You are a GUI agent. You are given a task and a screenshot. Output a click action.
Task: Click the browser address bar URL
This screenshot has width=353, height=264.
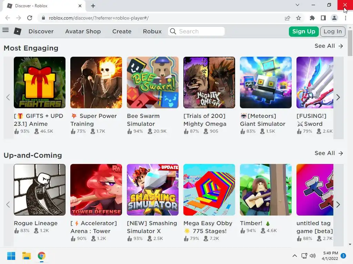click(x=99, y=18)
